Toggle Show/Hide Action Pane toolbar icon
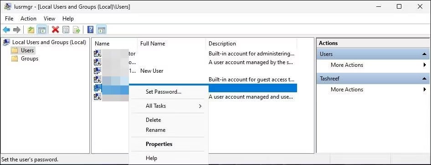Viewport: 431px width, 165px height. coord(102,30)
